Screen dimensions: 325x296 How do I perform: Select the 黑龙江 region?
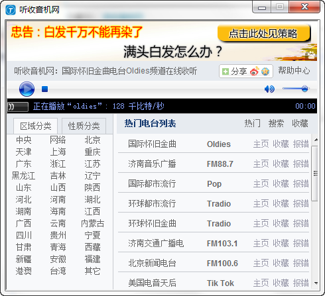[24, 175]
